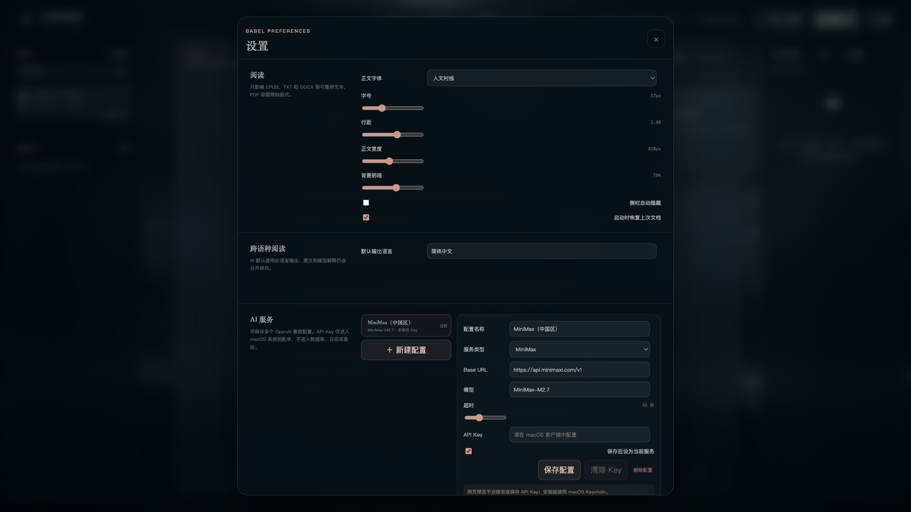
Task: Toggle 保存后设为当前服务 checkbox
Action: [x=468, y=451]
